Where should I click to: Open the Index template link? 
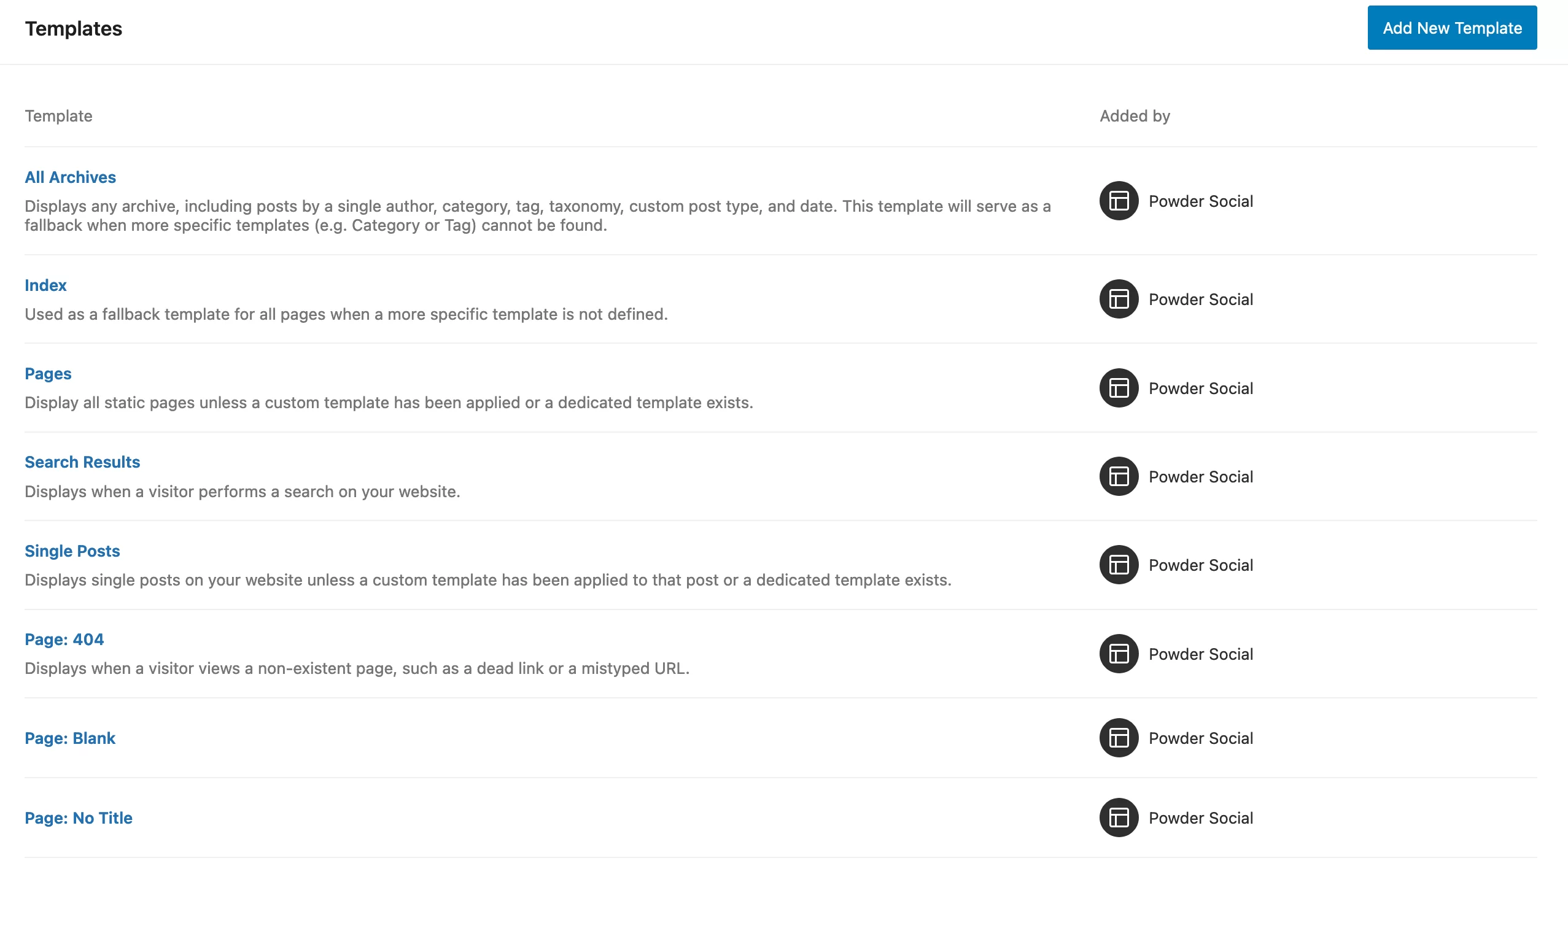pyautogui.click(x=45, y=285)
